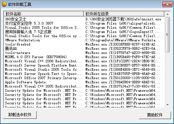Select Microsoft Office 2007 Primary Interop entry
The width and height of the screenshot is (174, 124).
coord(43,78)
